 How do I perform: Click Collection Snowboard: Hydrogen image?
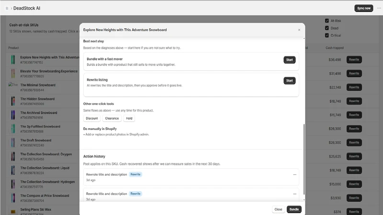pyautogui.click(x=13, y=184)
